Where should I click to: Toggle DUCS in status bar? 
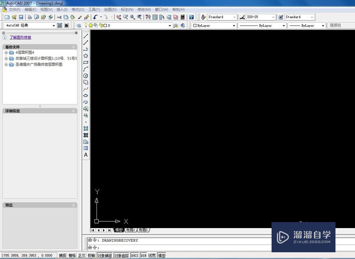click(135, 255)
